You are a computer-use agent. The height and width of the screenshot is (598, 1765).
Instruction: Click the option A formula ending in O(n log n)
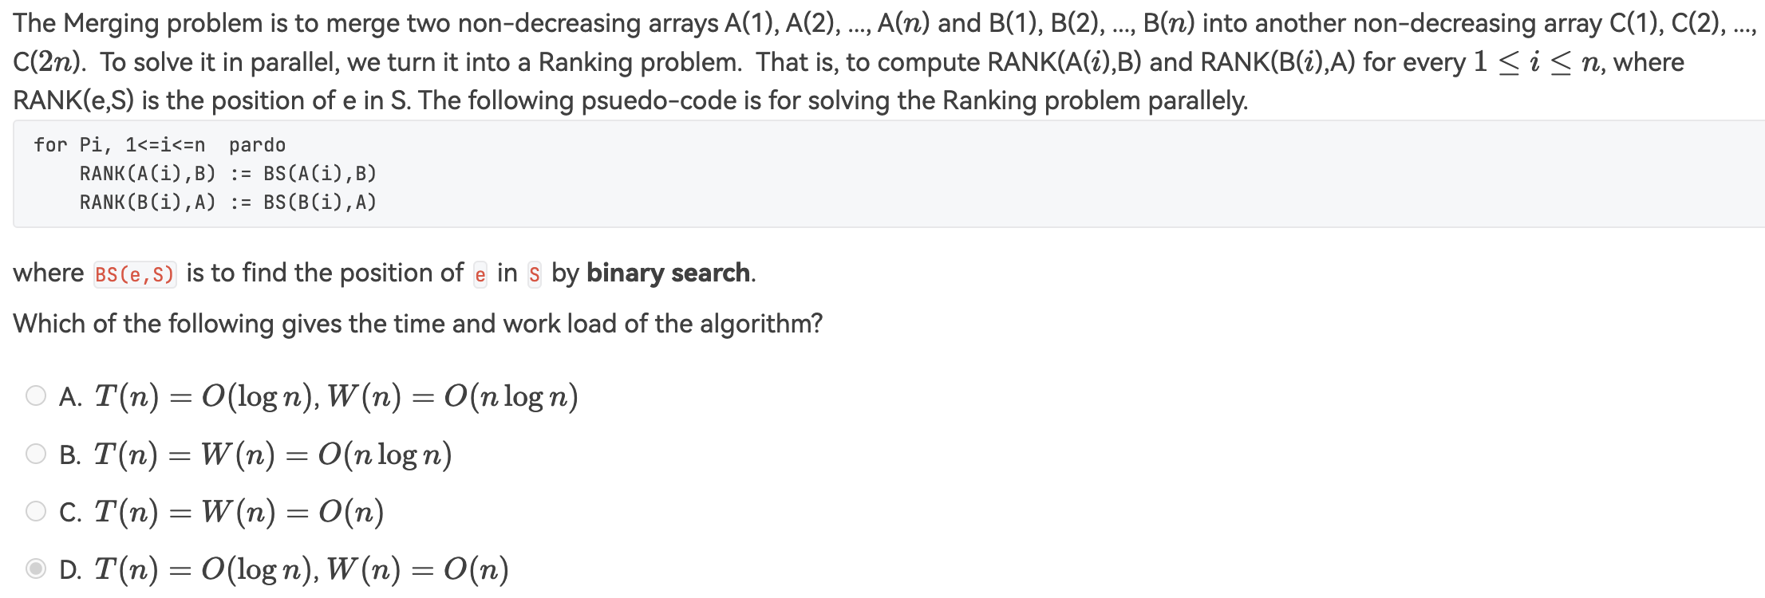(x=336, y=396)
